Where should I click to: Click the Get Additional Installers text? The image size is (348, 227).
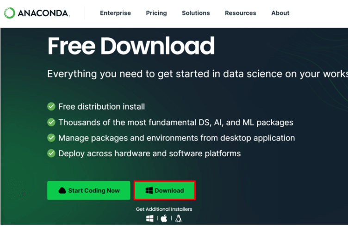[164, 209]
